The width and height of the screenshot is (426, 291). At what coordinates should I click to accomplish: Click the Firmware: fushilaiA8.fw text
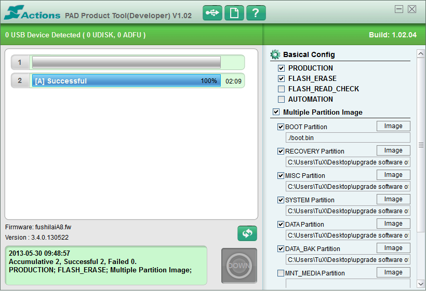click(x=38, y=227)
